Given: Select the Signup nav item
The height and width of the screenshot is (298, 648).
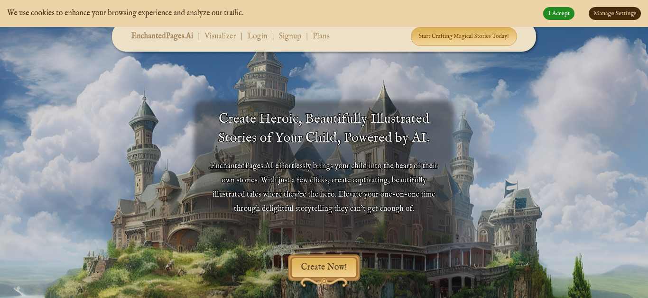Looking at the screenshot, I should (290, 36).
